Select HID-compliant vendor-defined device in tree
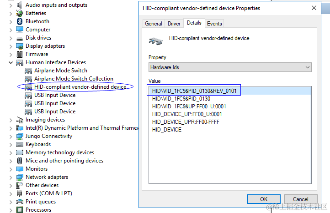The height and width of the screenshot is (213, 330). click(80, 87)
